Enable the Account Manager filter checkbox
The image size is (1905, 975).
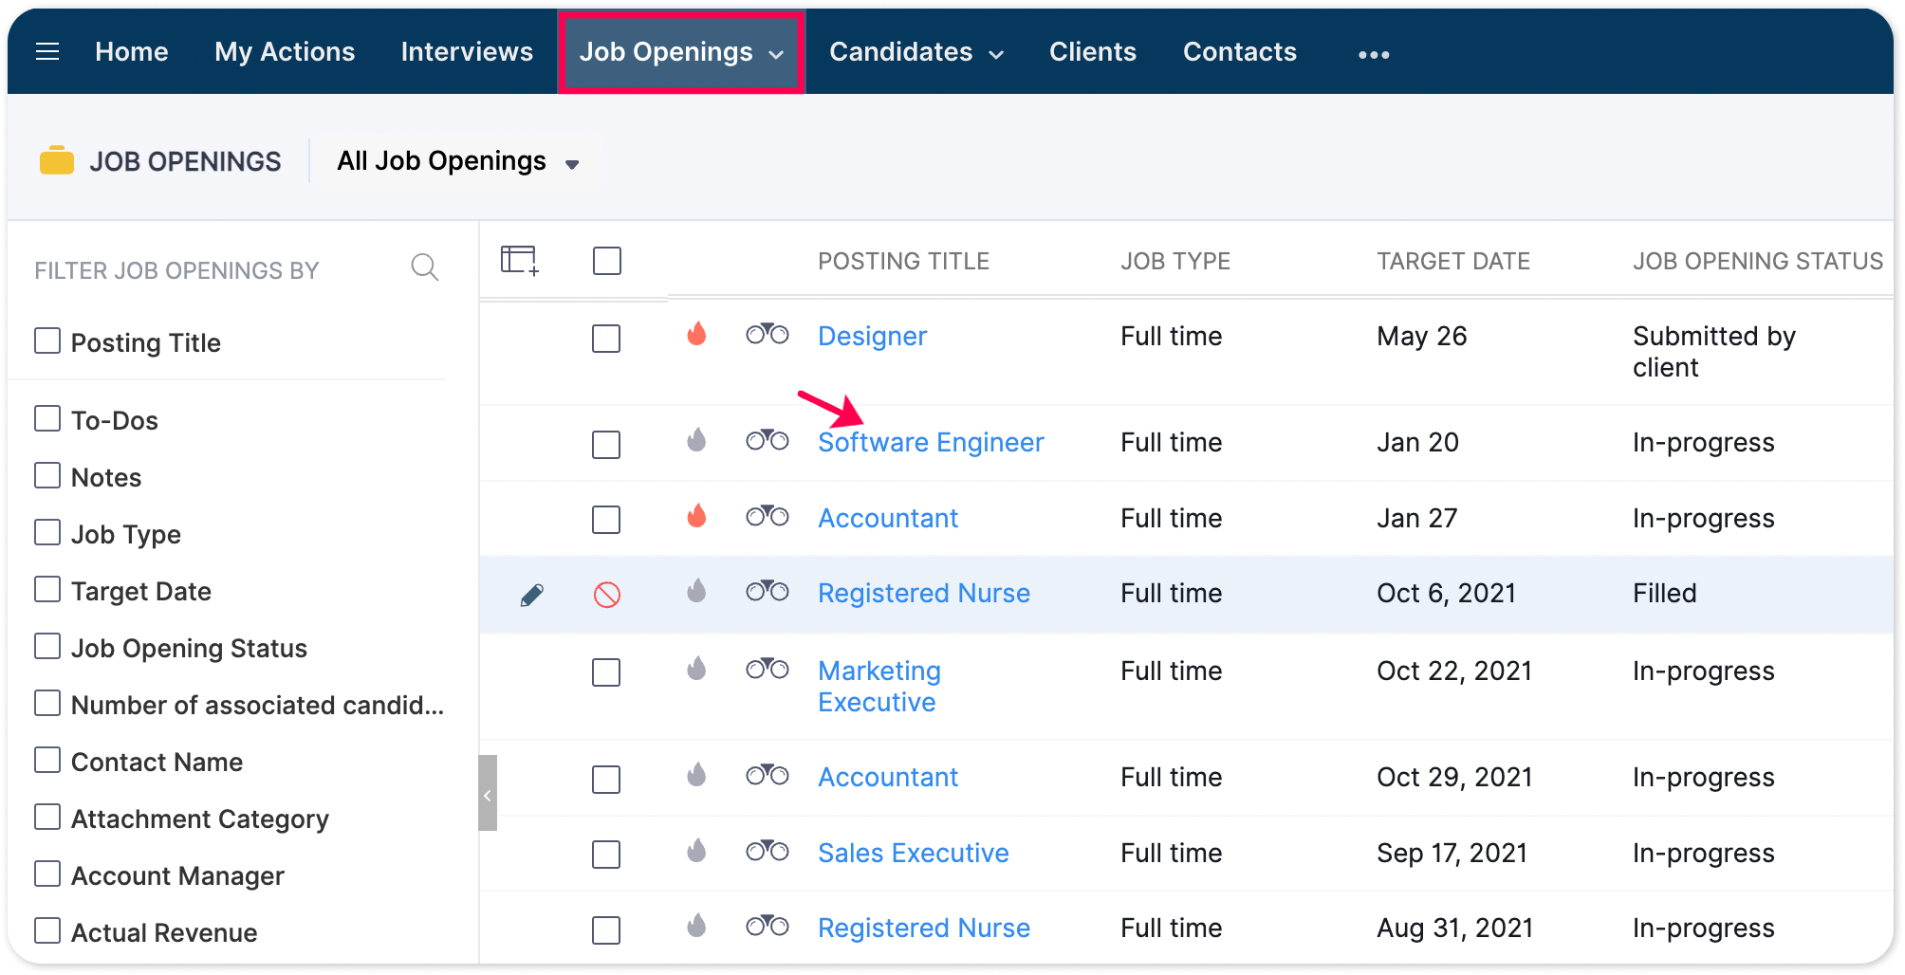point(47,874)
